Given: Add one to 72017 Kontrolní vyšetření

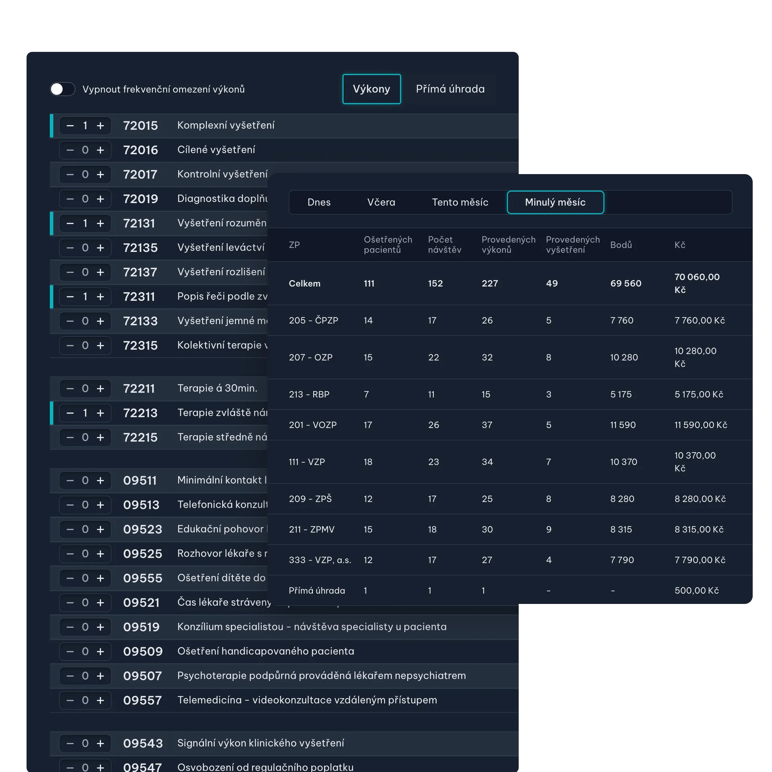Looking at the screenshot, I should [101, 175].
